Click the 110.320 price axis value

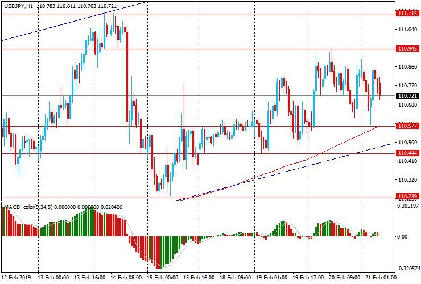click(407, 180)
